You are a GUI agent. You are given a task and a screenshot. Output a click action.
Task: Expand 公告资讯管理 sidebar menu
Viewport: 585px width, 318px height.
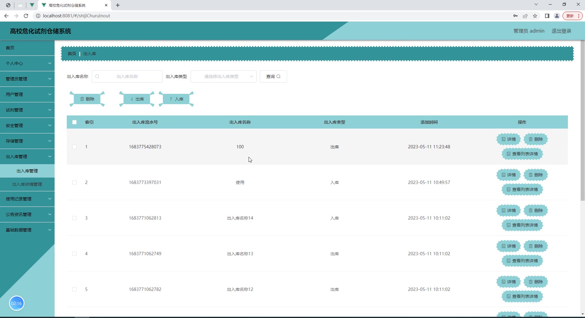pos(27,214)
